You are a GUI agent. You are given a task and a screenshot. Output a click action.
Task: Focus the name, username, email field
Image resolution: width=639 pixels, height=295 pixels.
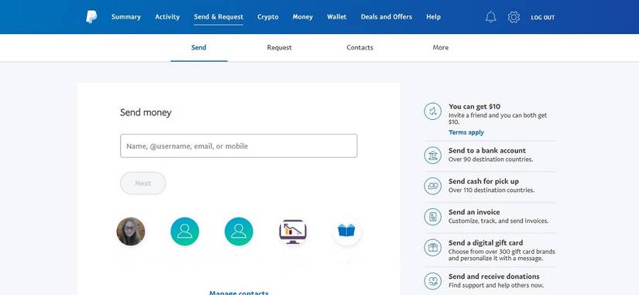click(239, 146)
